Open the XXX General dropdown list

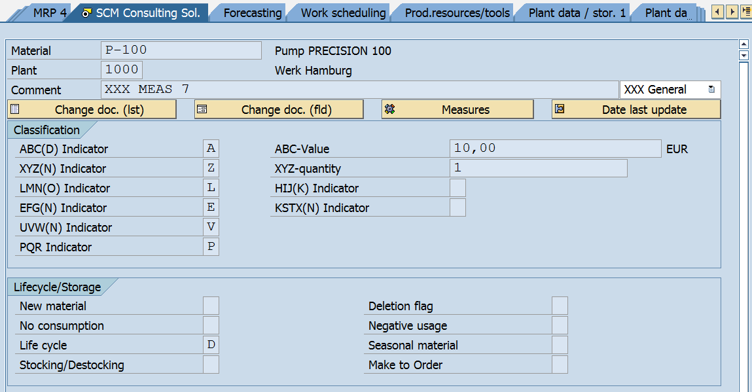pos(711,90)
